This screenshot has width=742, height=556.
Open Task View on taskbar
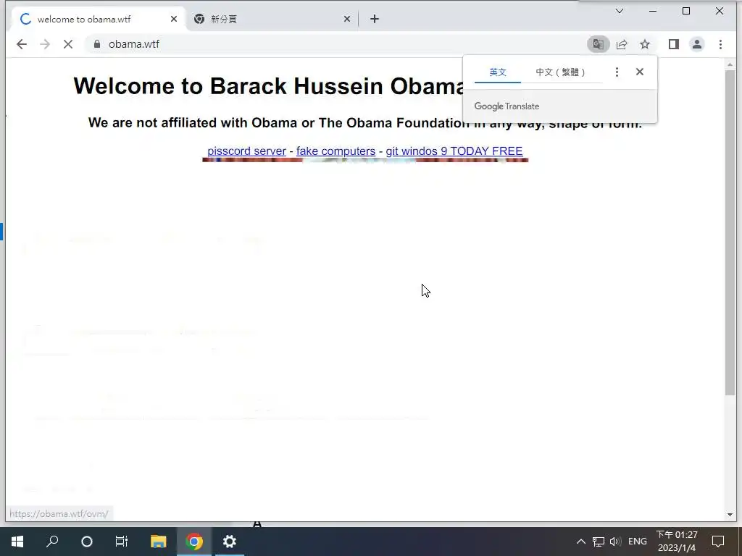pos(122,542)
